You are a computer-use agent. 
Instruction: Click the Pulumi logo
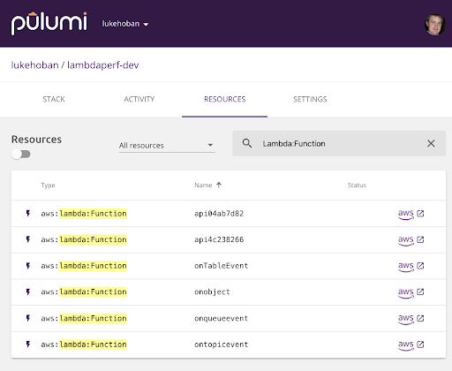pos(49,23)
